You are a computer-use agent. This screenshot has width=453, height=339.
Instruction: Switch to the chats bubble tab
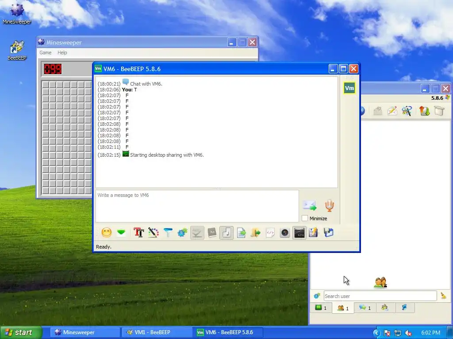pyautogui.click(x=365, y=308)
